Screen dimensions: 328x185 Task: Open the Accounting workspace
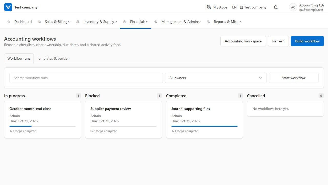tap(243, 41)
